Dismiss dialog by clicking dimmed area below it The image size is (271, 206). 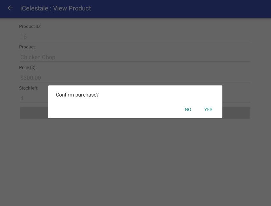tap(135, 158)
